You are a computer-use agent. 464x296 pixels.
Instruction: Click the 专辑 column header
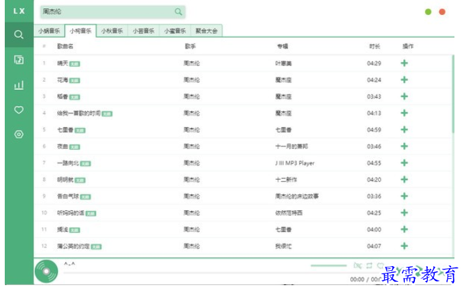coord(282,46)
